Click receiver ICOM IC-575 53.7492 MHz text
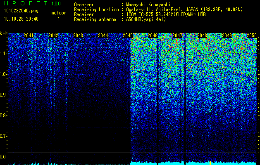Screen dimensions: 260x165 pyautogui.click(x=166, y=14)
